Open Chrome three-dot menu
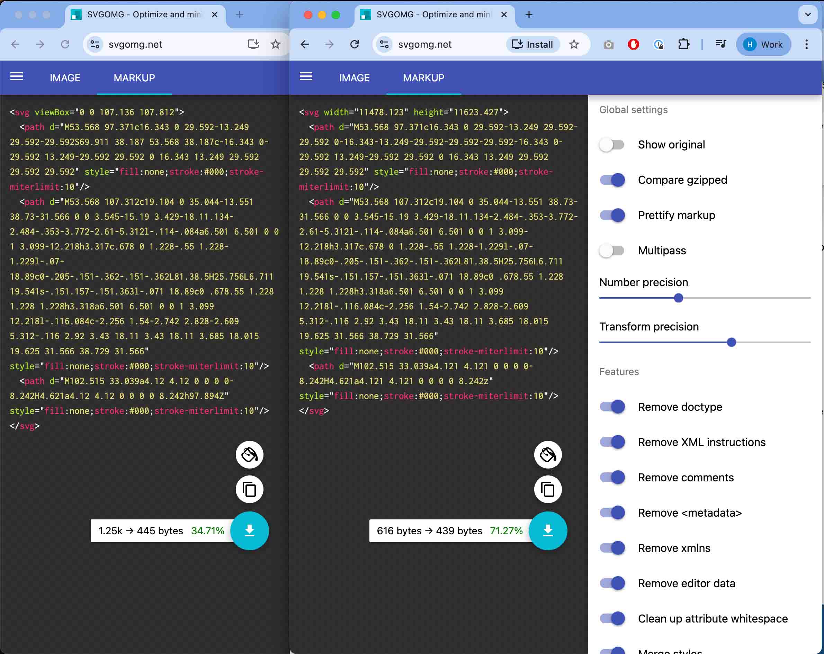The height and width of the screenshot is (654, 824). [x=806, y=45]
